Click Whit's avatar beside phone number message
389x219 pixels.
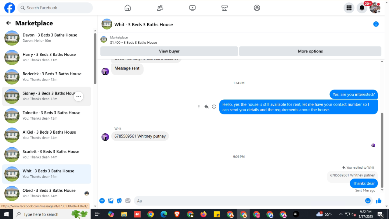pos(105,137)
